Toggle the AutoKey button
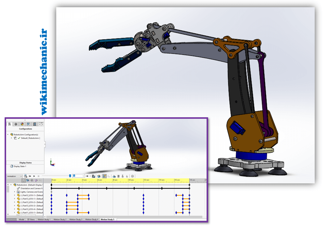The image size is (323, 227). point(105,176)
